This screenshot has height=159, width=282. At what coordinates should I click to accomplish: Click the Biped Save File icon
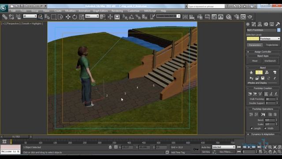click(x=263, y=78)
